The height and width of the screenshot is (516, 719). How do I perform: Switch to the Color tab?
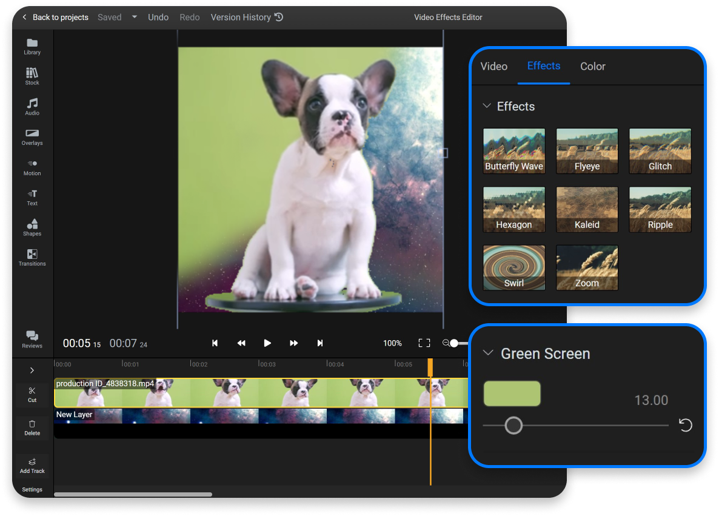[592, 66]
